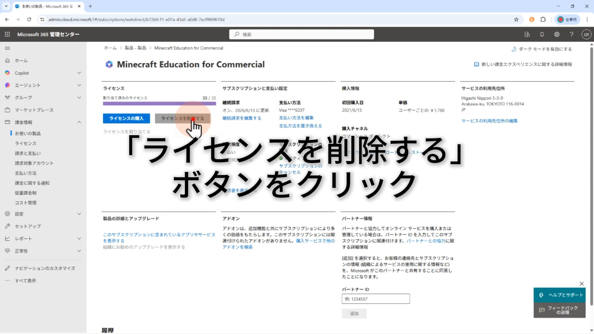Click the ライセンスの購入 button
This screenshot has height=334, width=594.
coord(126,118)
